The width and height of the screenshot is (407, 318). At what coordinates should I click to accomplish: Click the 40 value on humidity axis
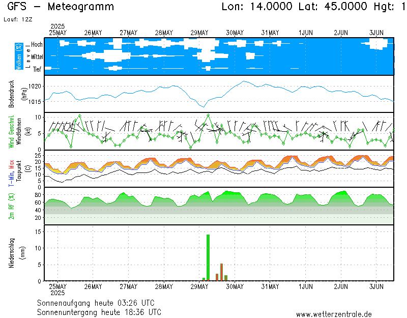[38, 210]
